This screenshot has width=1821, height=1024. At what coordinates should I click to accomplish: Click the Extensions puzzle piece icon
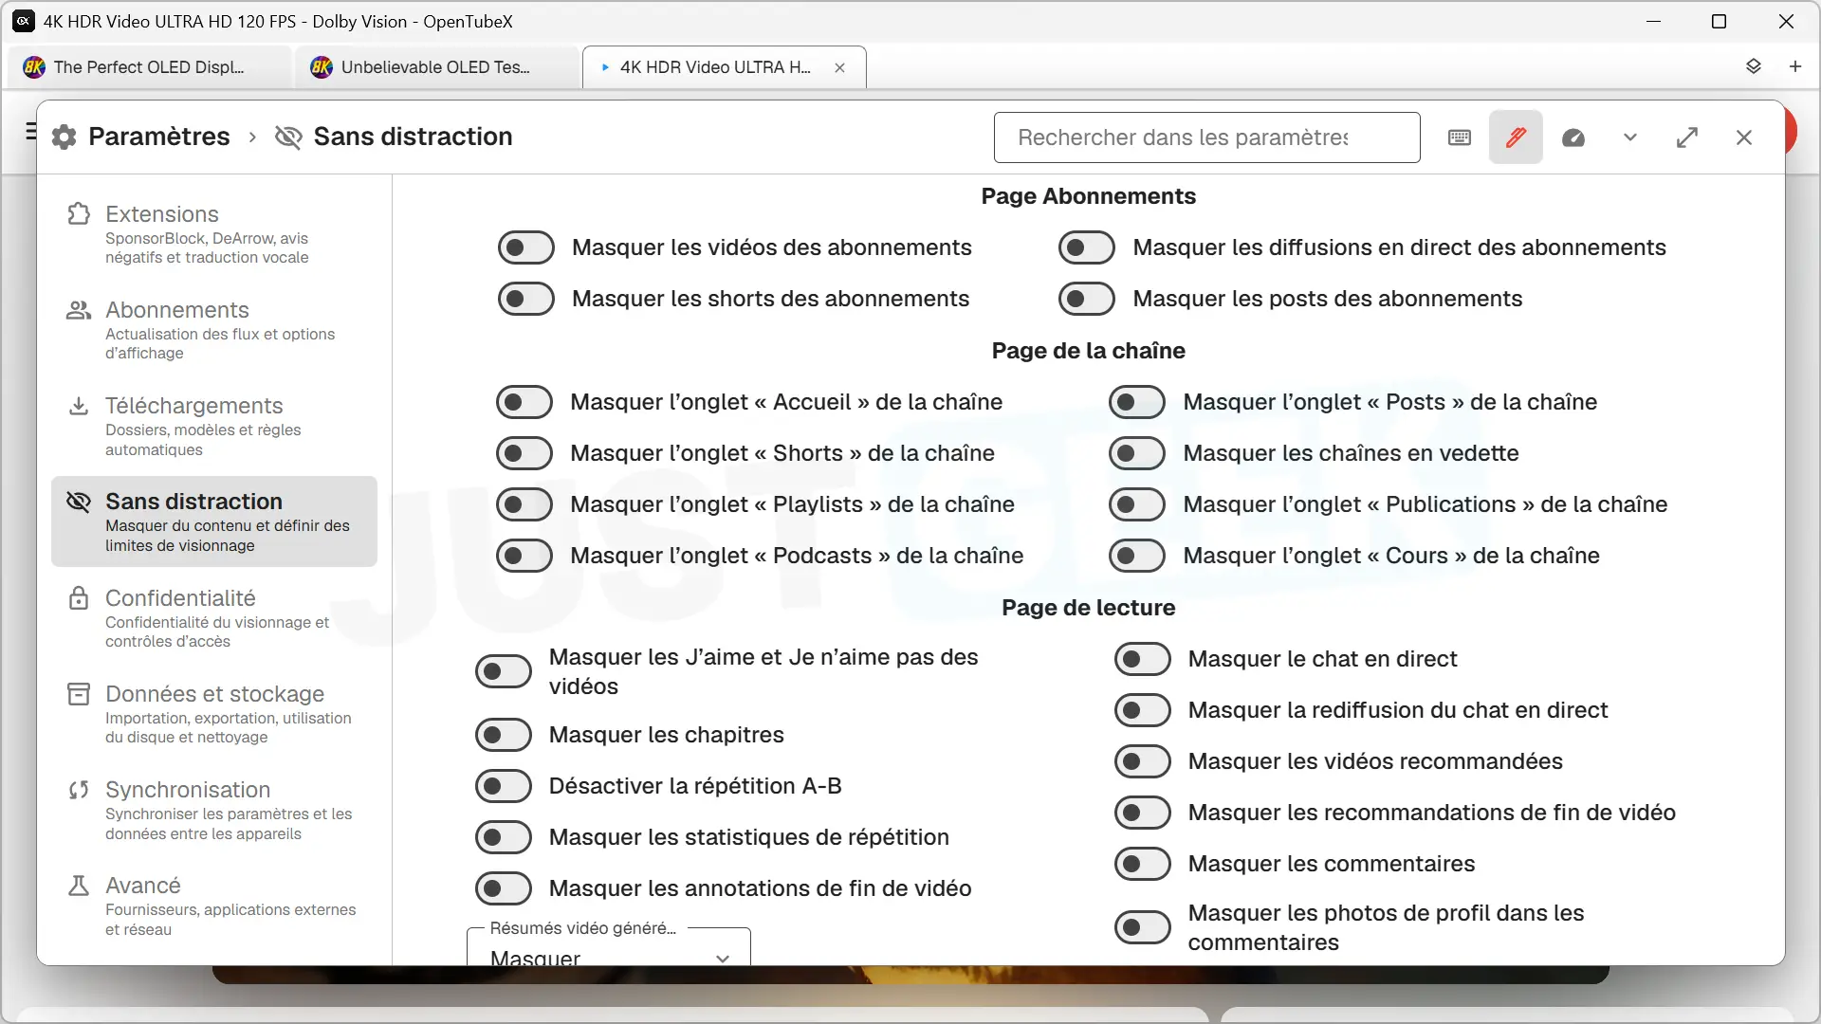(79, 213)
